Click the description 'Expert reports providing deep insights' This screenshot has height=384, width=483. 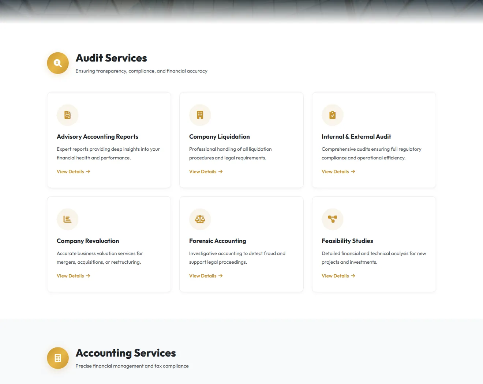pos(108,154)
